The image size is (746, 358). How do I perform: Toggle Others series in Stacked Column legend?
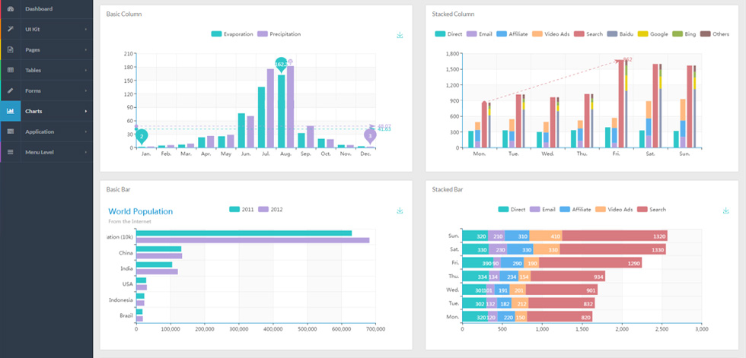pyautogui.click(x=715, y=34)
